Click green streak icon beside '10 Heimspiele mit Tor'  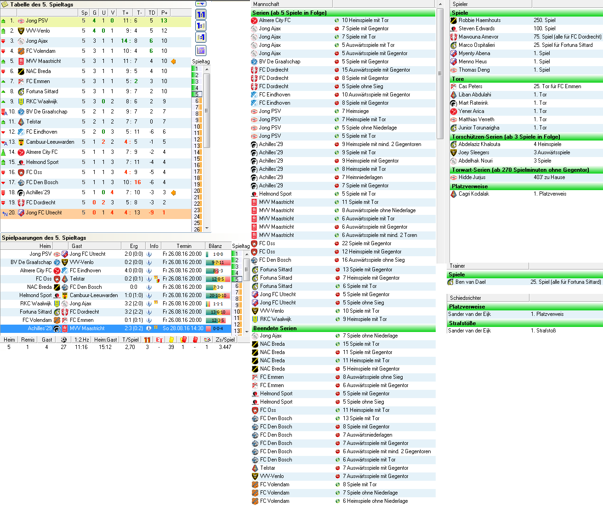pos(337,20)
